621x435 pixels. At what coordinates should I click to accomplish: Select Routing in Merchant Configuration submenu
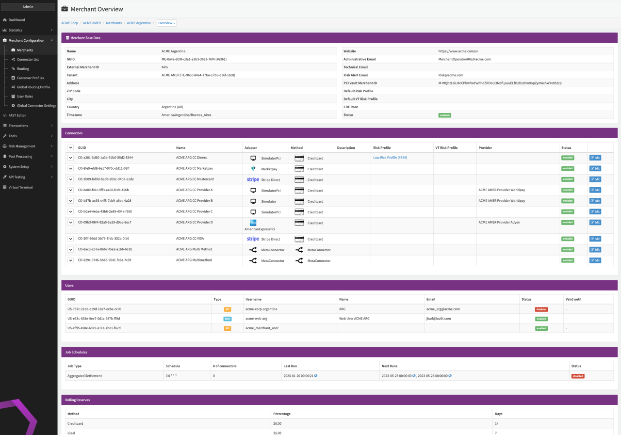23,69
